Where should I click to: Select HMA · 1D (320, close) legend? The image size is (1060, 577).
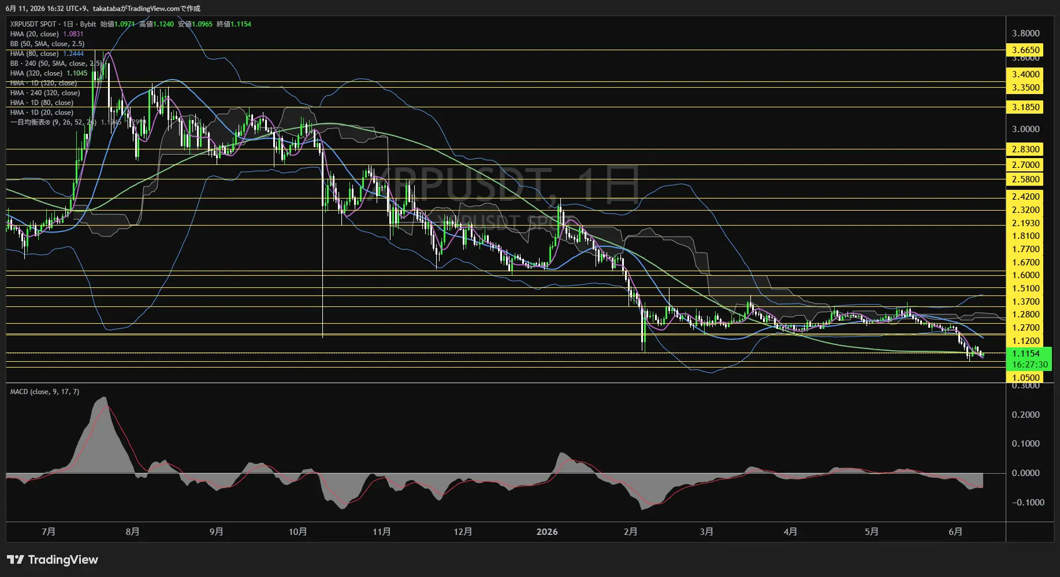43,83
